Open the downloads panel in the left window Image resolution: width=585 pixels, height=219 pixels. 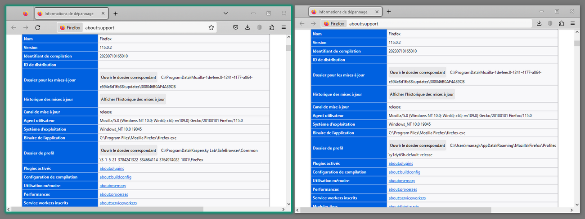click(247, 27)
